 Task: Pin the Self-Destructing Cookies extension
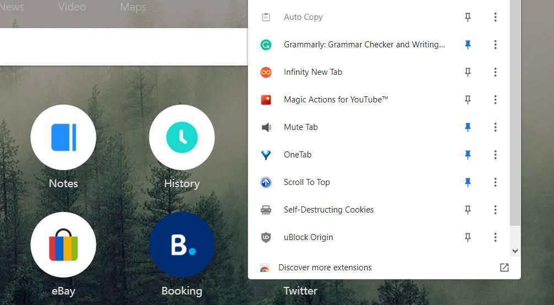pos(468,210)
